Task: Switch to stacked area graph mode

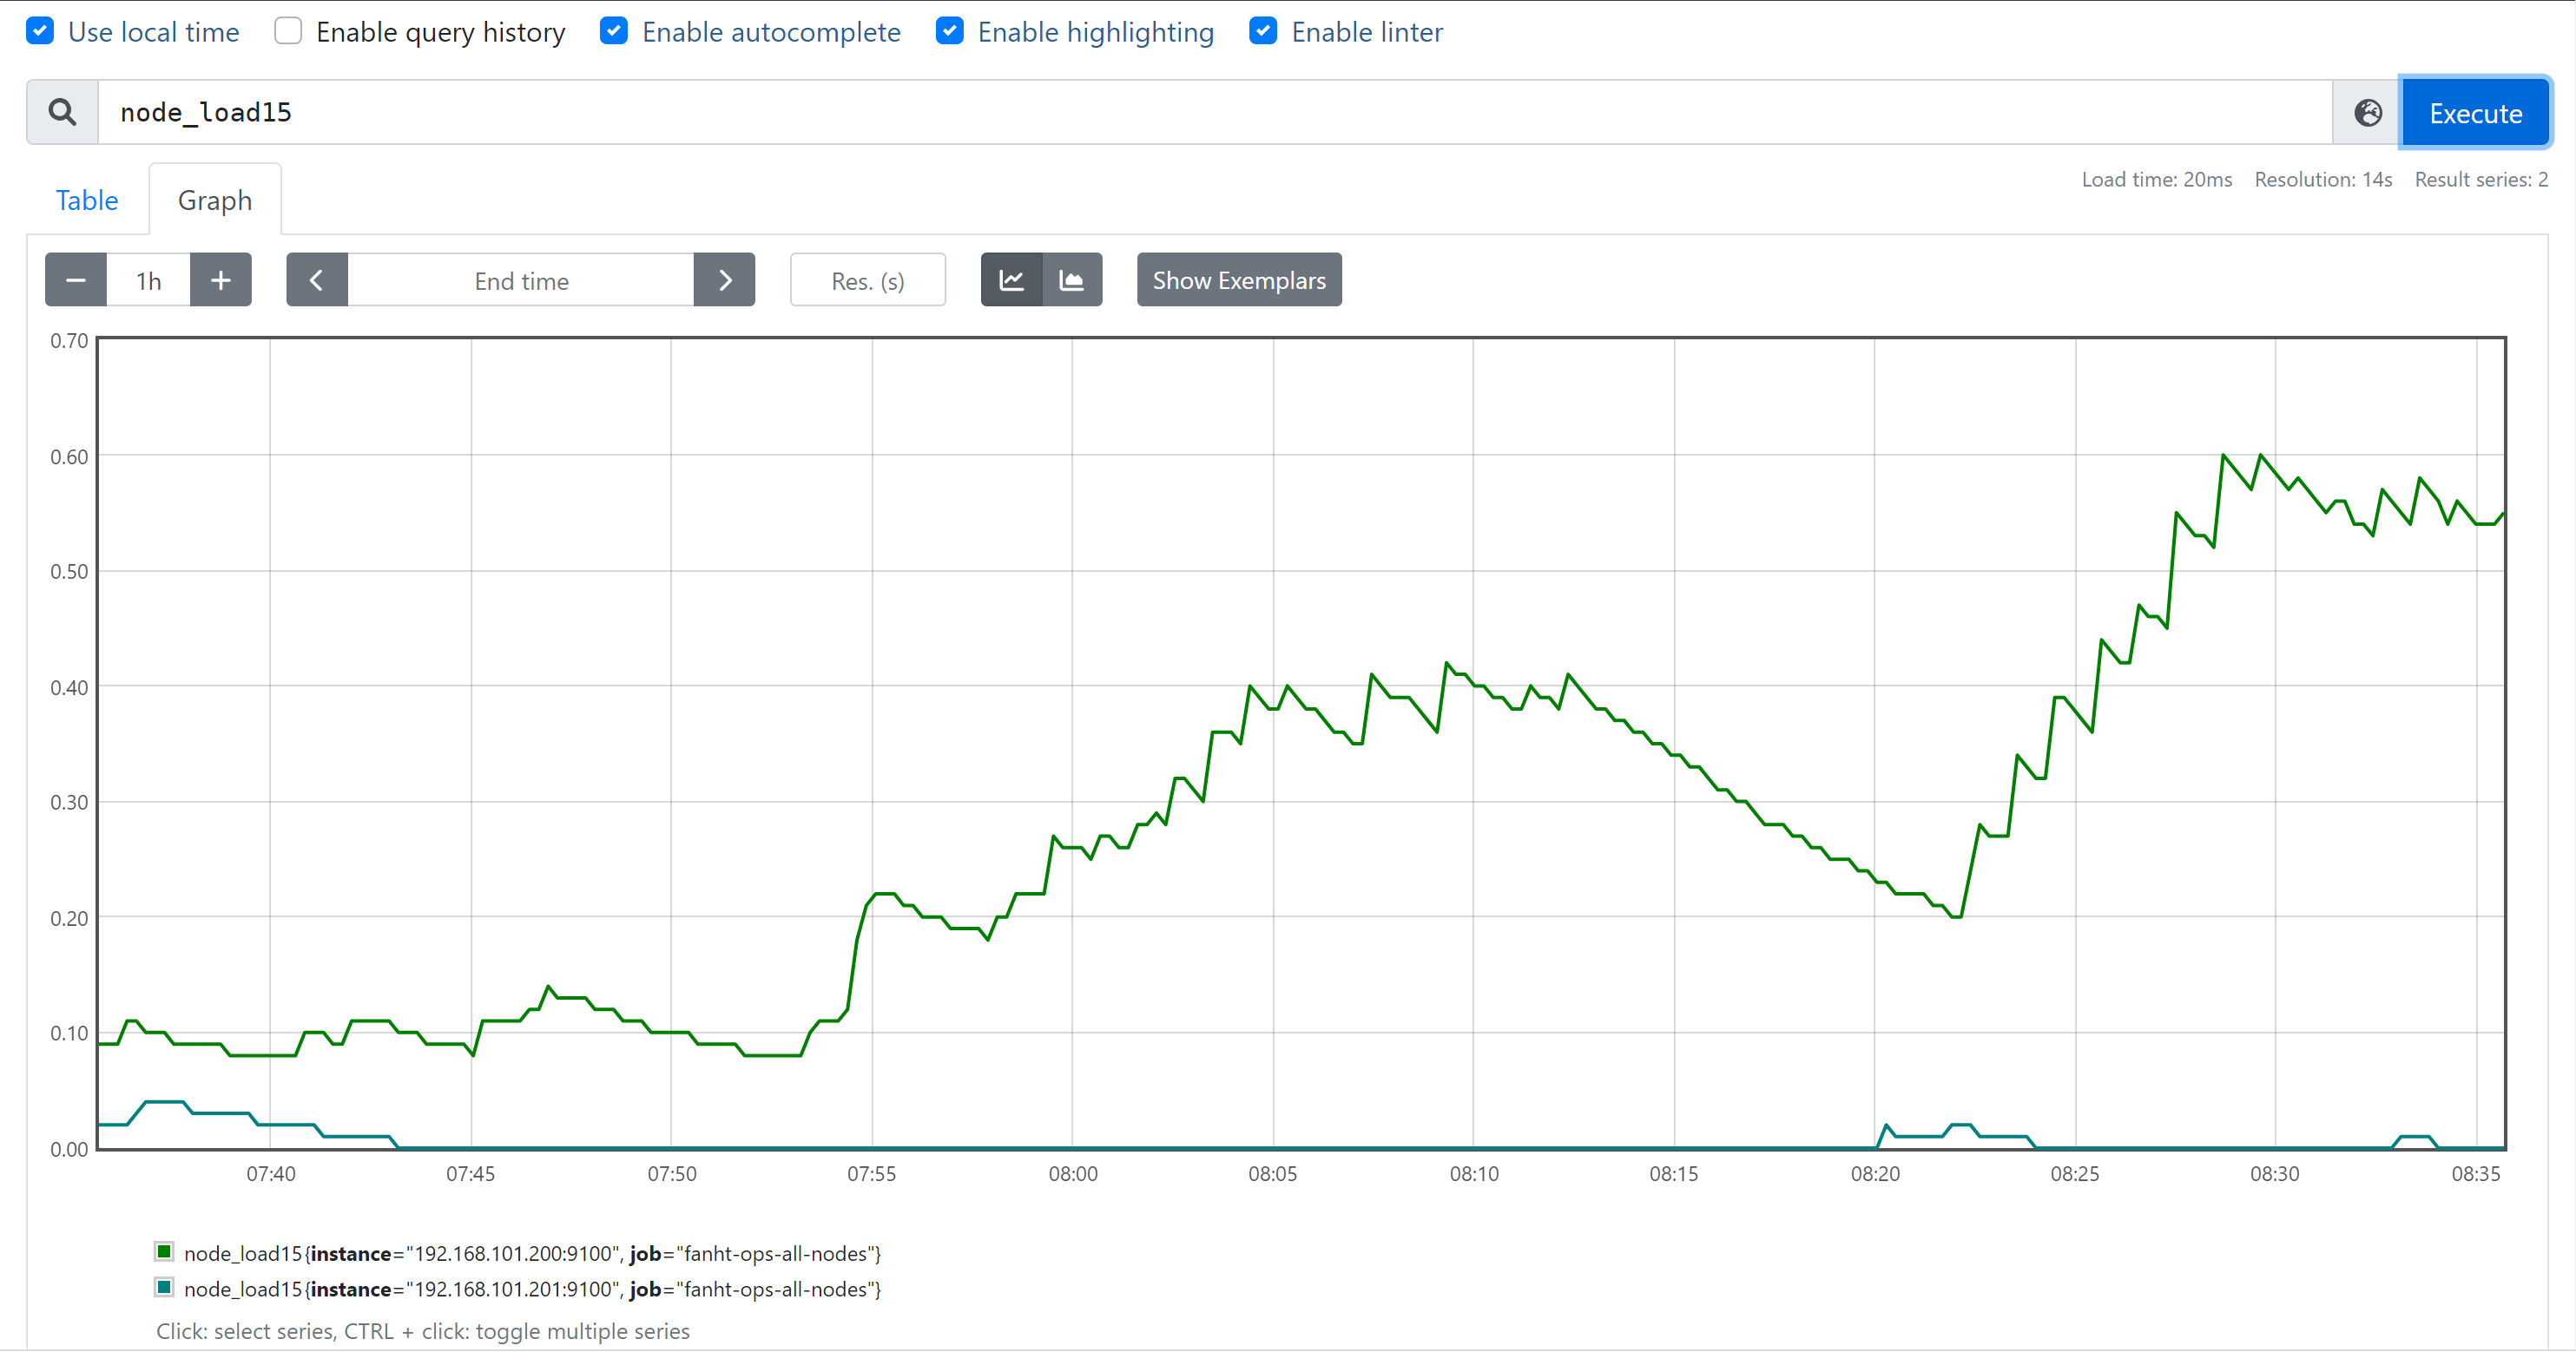Action: tap(1072, 279)
